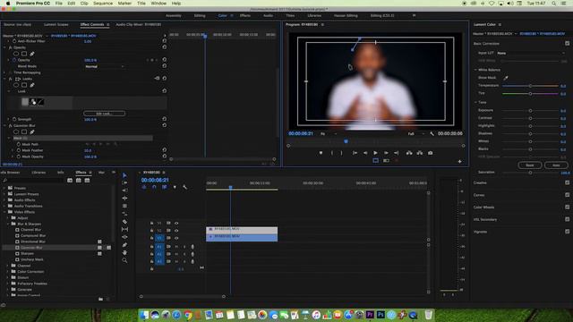Toggle HSL Secondary checkbox
Image resolution: width=573 pixels, height=322 pixels.
567,219
